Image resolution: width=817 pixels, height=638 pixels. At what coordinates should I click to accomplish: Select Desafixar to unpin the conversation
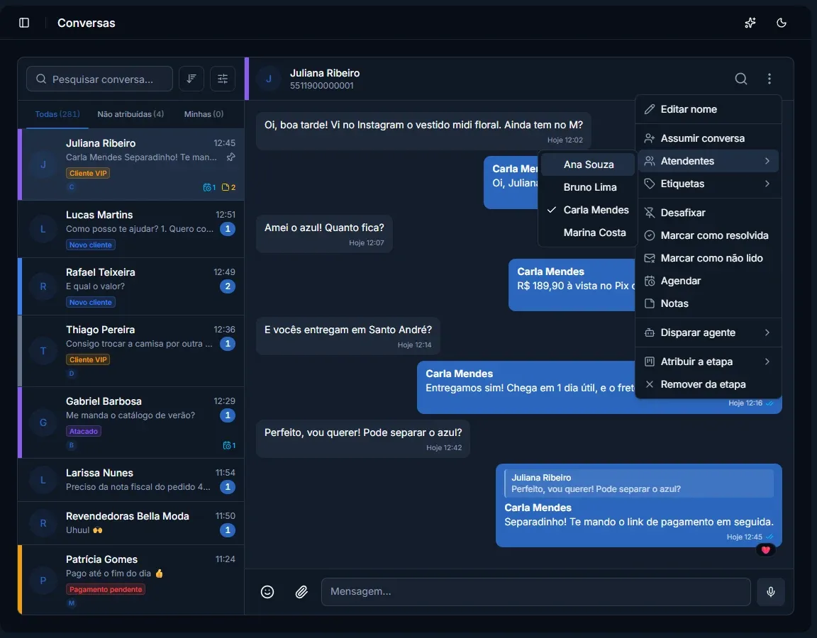tap(708, 213)
